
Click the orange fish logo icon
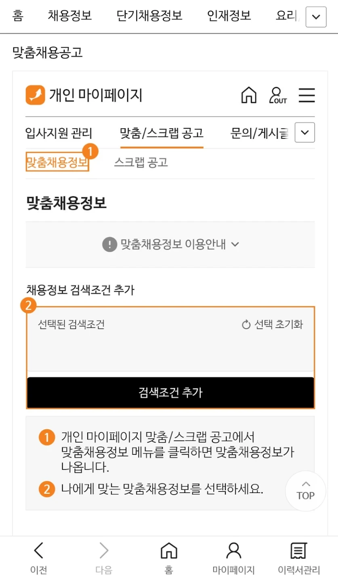36,95
